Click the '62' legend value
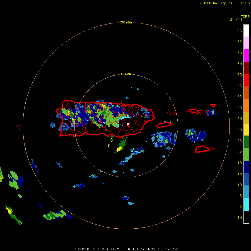 click(240, 42)
